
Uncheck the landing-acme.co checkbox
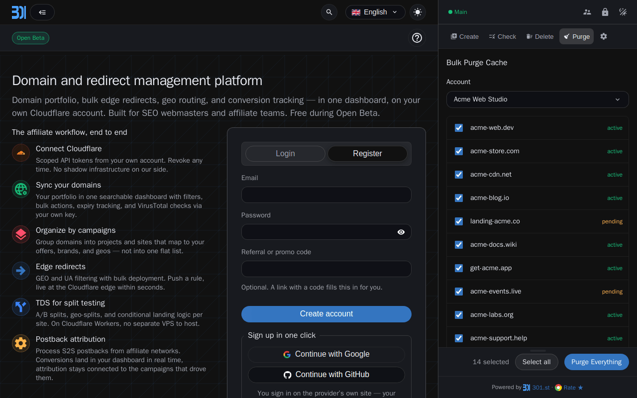[x=459, y=221]
